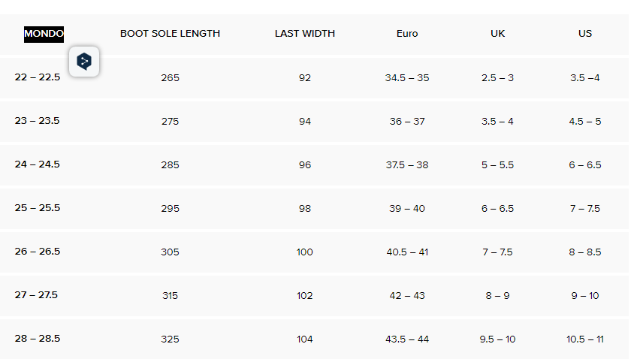Screen dimensions: 637x359
Task: Click the 265 boot sole length cell
Action: pyautogui.click(x=170, y=78)
